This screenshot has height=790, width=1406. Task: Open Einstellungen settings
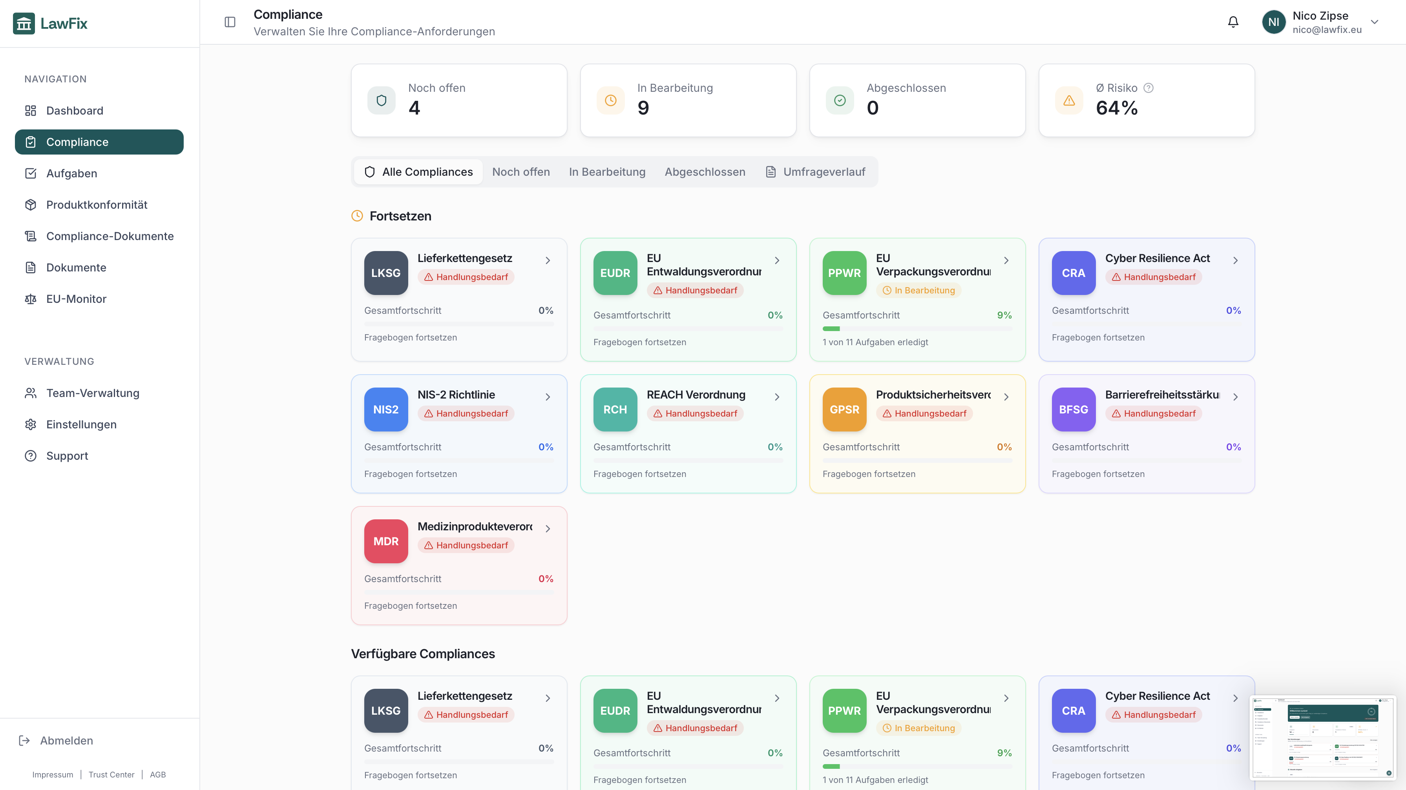coord(99,424)
